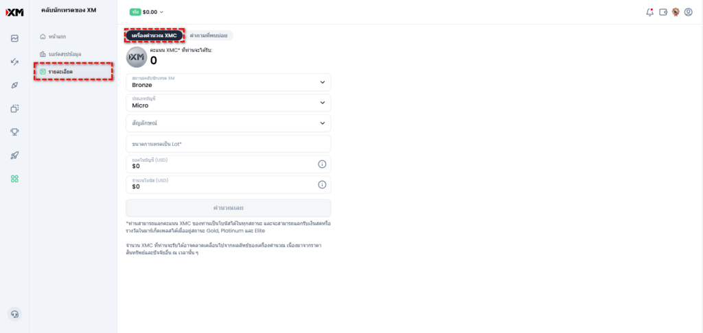Open the user profile icon
This screenshot has width=703, height=333.
(688, 12)
